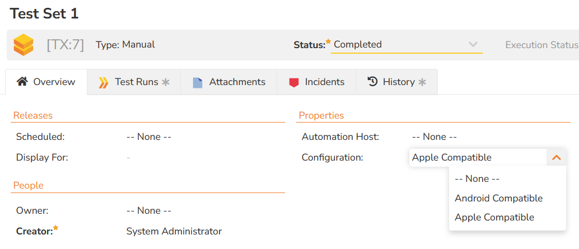Open the Owner dropdown

click(148, 211)
